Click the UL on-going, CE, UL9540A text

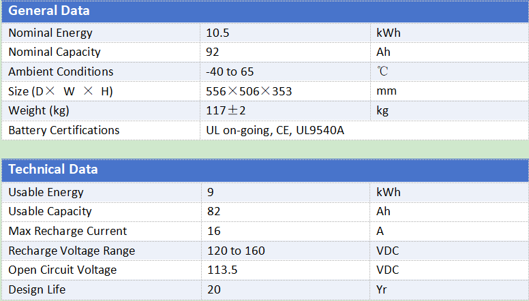[x=275, y=131]
